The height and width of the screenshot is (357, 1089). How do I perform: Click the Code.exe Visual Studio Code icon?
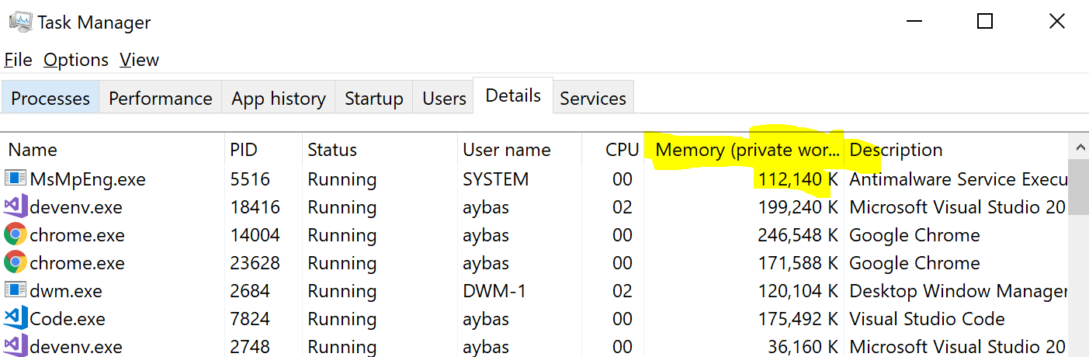pos(15,319)
